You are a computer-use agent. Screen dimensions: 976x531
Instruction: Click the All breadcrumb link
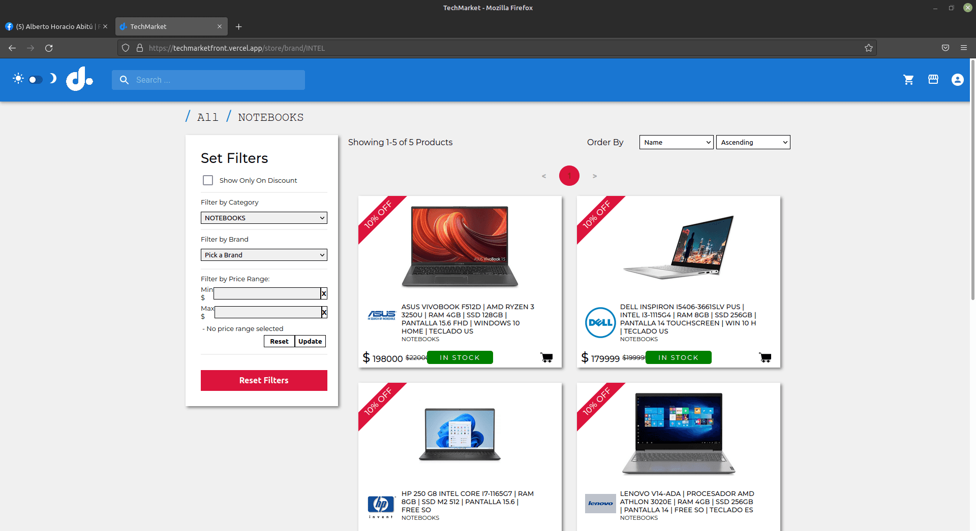(x=207, y=117)
